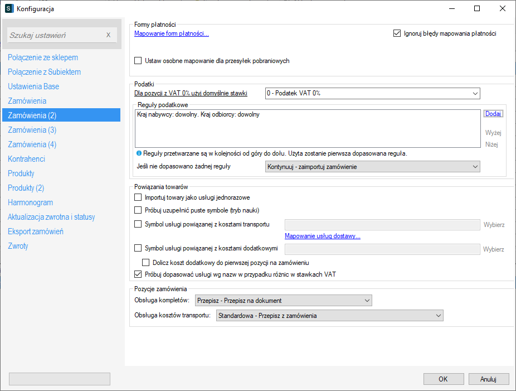Click Dodaj to add tax rule
The height and width of the screenshot is (391, 516).
click(x=493, y=114)
